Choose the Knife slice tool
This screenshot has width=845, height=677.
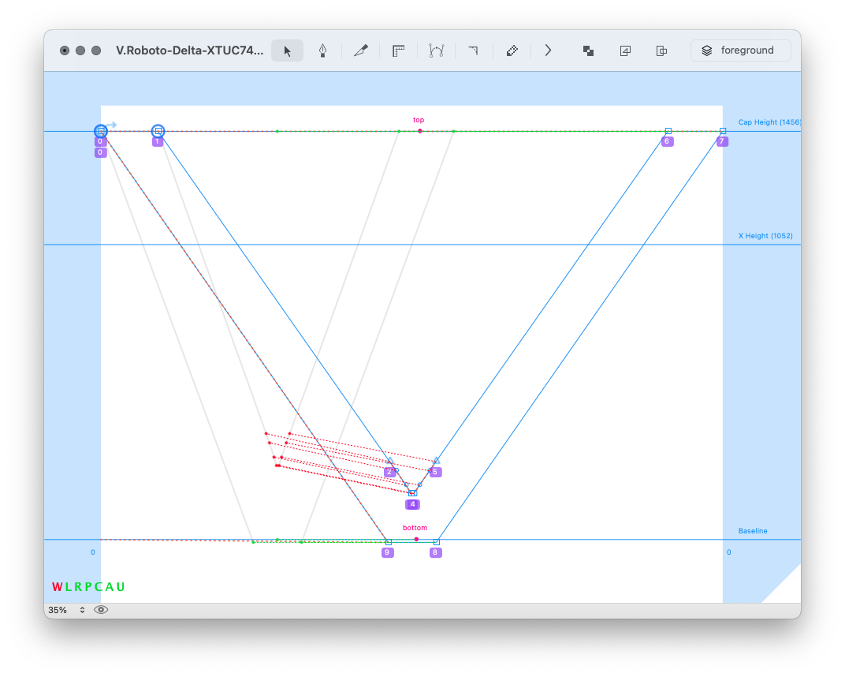(x=361, y=50)
